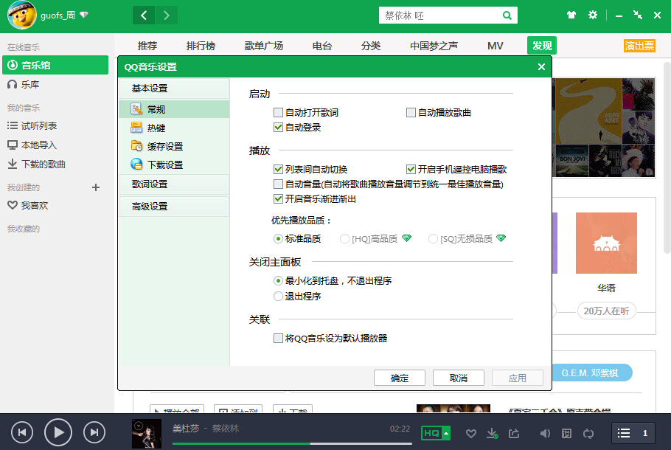Enable 自动打开歌词 checkbox
Viewport: 671px width, 450px height.
pyautogui.click(x=278, y=113)
